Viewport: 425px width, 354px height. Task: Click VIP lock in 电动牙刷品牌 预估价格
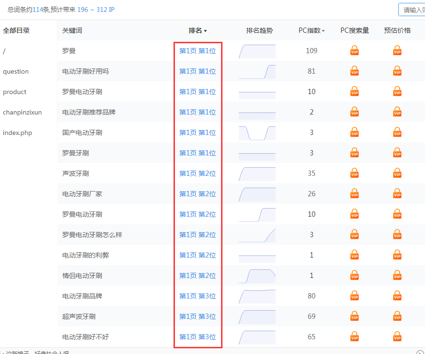[397, 296]
